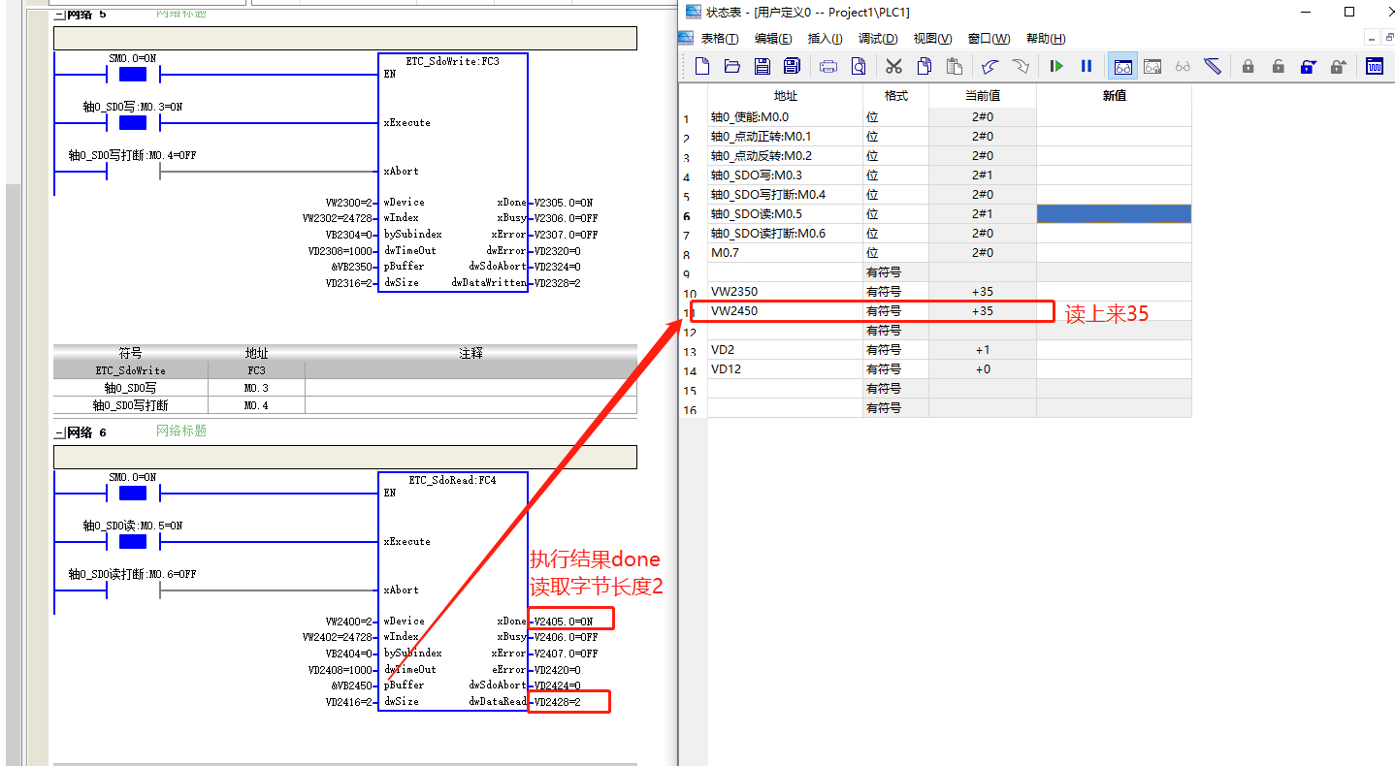
Task: Open the 帮助(H) menu
Action: 1046,39
